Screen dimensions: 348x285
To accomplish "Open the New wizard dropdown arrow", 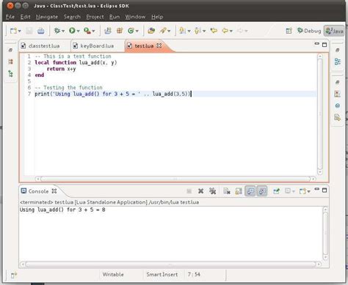I will (x=20, y=31).
